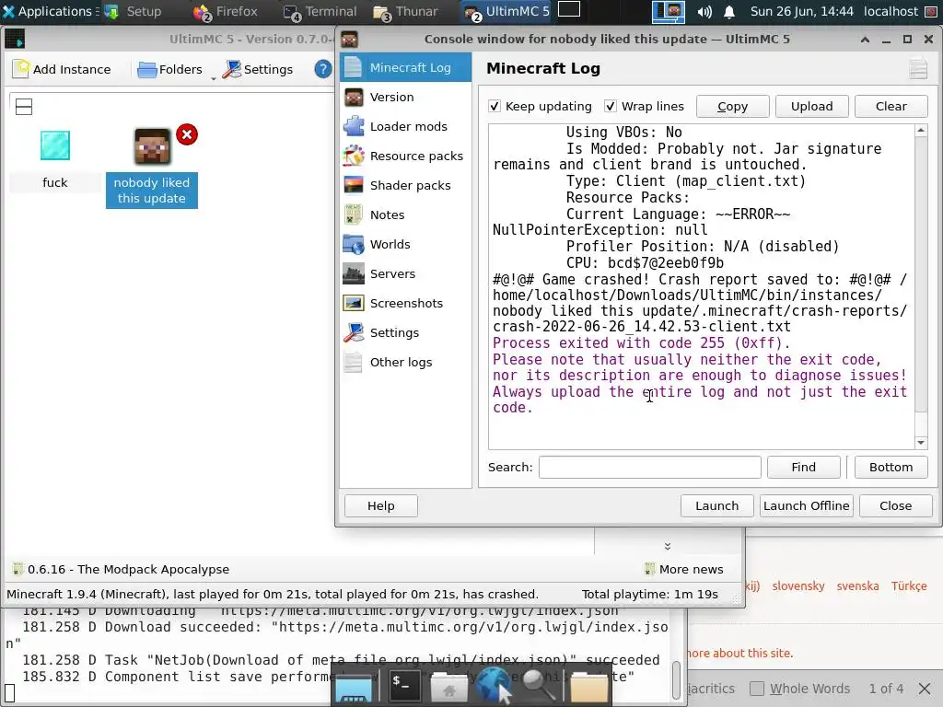Click Launch Offline button
The width and height of the screenshot is (943, 707).
(x=807, y=505)
